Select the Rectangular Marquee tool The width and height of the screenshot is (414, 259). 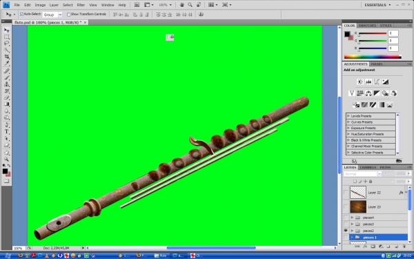point(6,37)
